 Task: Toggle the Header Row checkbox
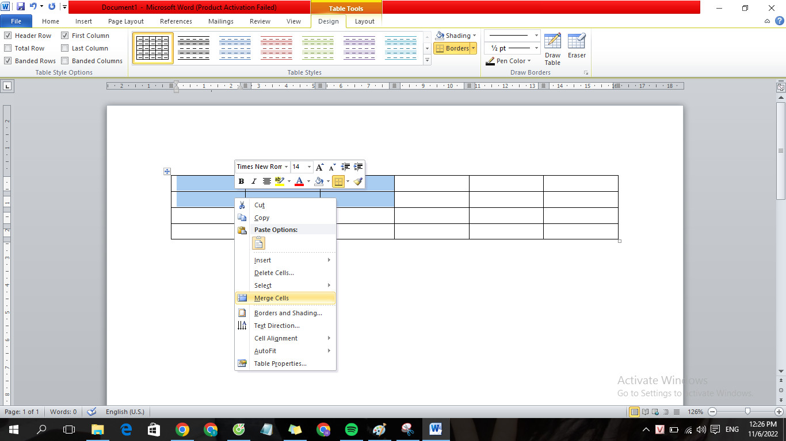click(x=8, y=36)
